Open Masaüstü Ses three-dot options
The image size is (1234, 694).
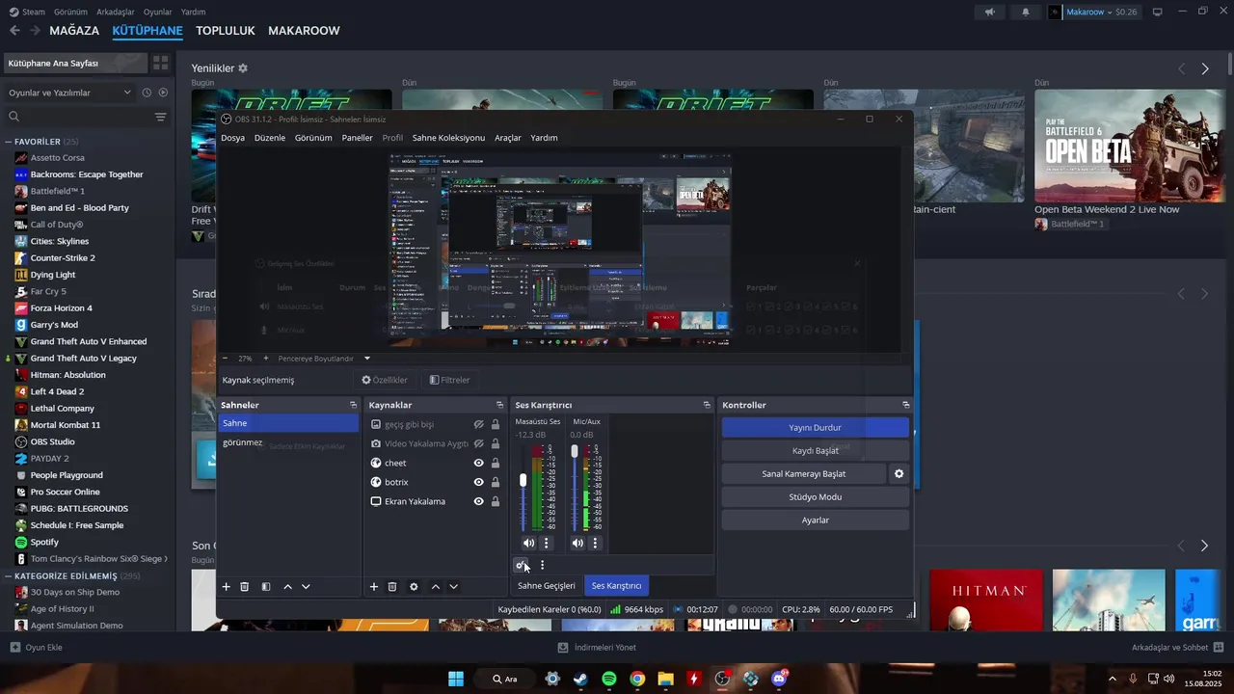pos(546,543)
